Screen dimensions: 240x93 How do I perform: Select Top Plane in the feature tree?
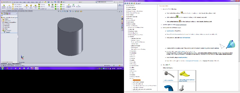click(7, 26)
